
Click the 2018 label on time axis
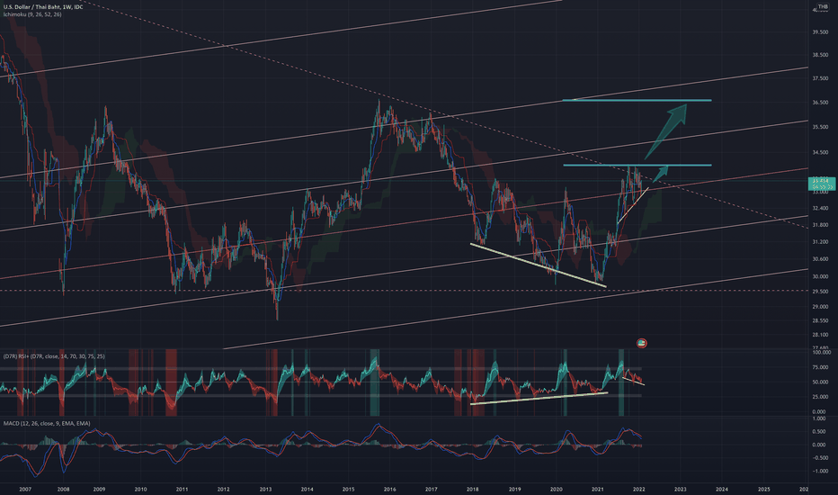pos(472,489)
